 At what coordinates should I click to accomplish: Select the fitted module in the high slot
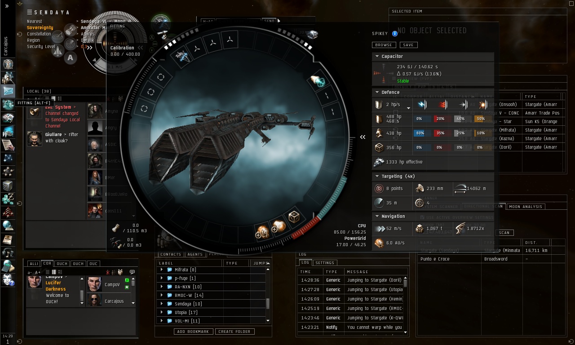[181, 57]
